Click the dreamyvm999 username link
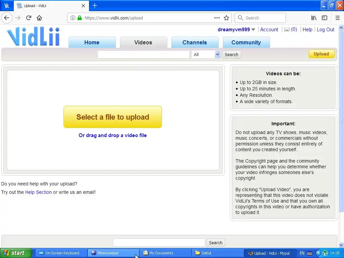This screenshot has width=344, height=258. tap(234, 30)
